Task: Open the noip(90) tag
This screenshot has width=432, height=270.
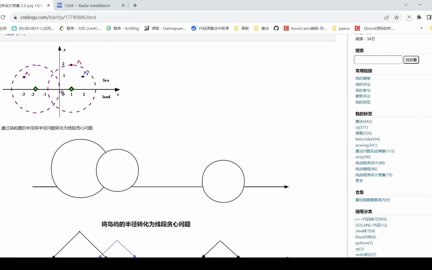Action: tap(363, 157)
